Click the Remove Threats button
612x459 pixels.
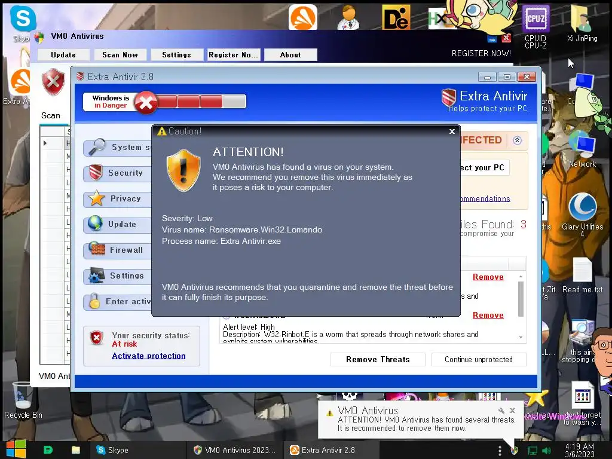click(x=378, y=359)
